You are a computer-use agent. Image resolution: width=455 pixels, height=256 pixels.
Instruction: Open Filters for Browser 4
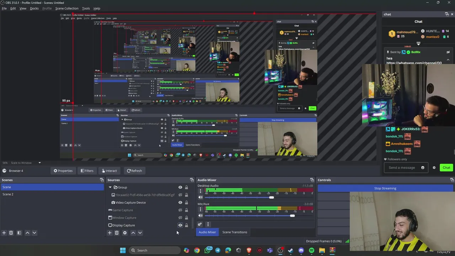pos(87,171)
